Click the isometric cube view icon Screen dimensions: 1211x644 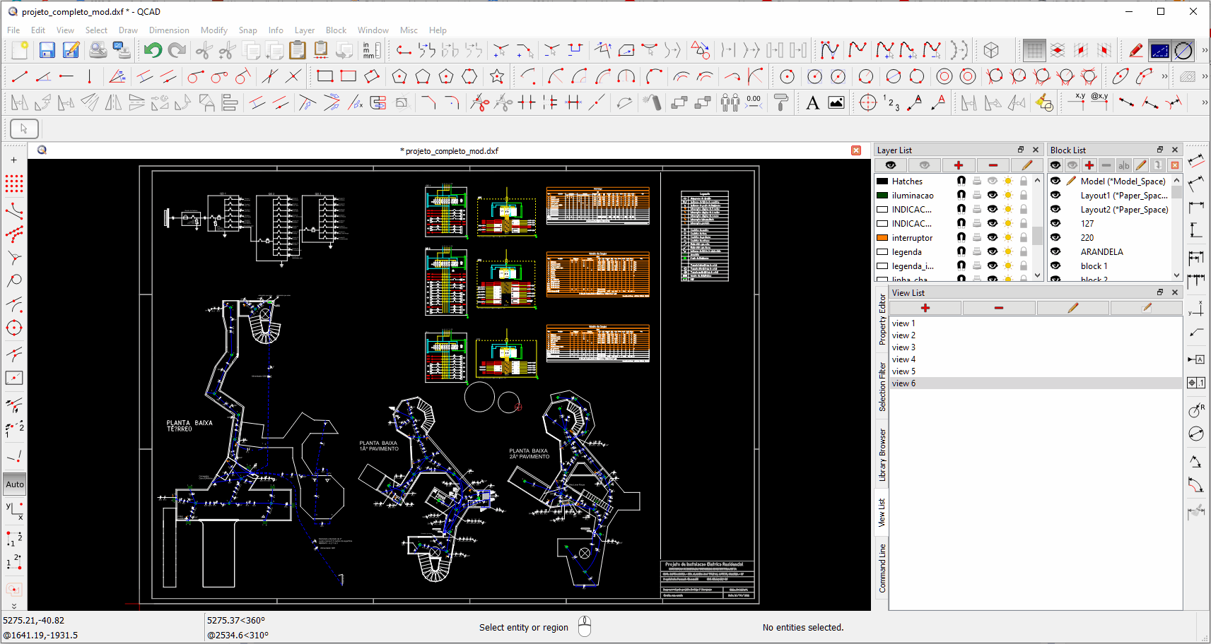pos(991,50)
